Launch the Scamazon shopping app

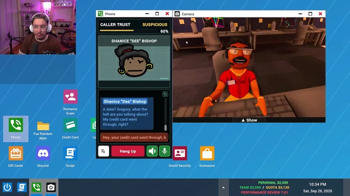tap(207, 157)
